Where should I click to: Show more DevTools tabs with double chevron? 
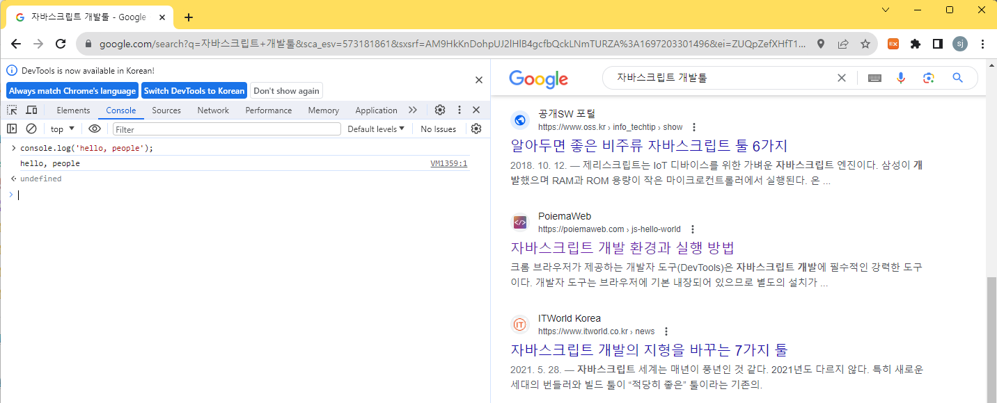pyautogui.click(x=413, y=110)
